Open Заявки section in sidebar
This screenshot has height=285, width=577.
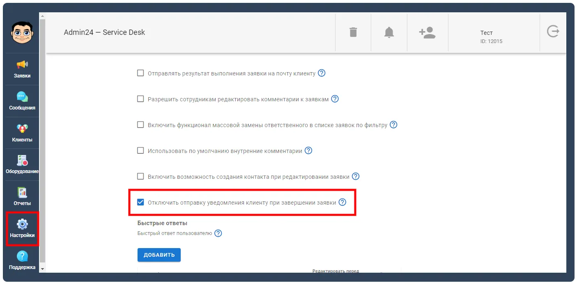point(22,69)
